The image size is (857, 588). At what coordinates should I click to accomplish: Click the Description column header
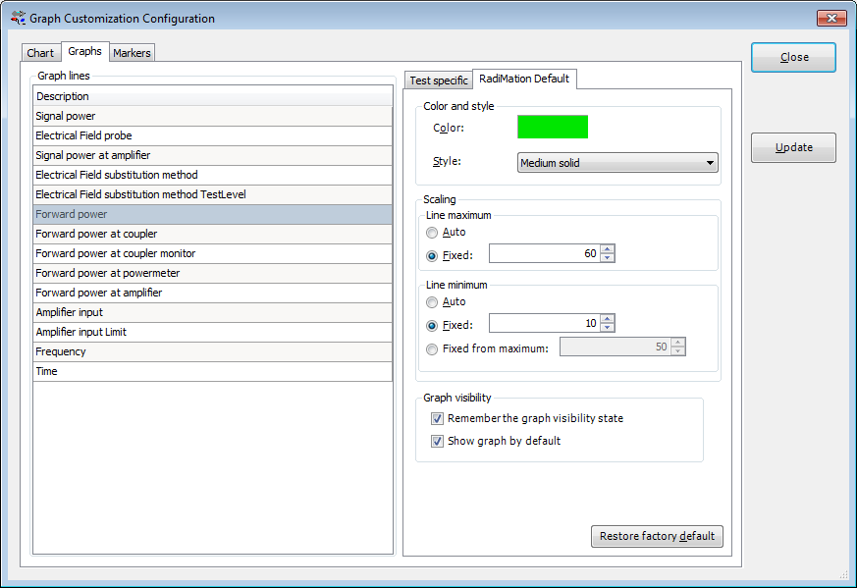click(213, 96)
